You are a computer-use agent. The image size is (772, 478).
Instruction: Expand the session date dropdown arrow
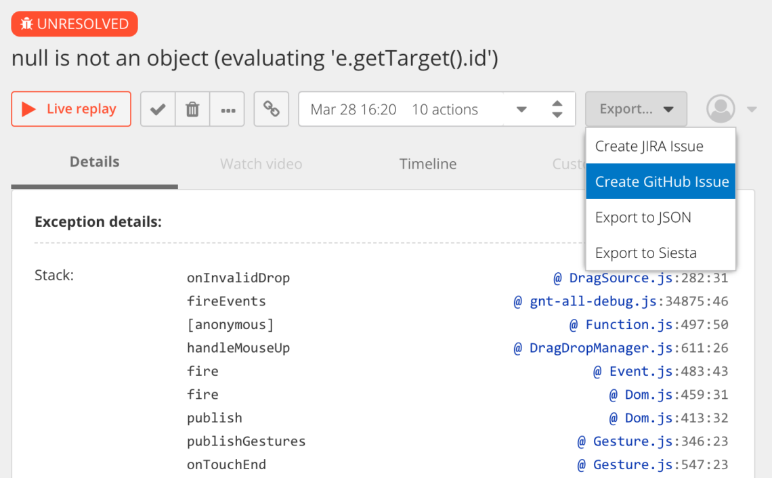tap(521, 110)
